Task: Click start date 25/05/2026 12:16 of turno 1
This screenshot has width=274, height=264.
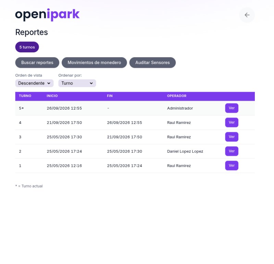Action: tap(64, 166)
